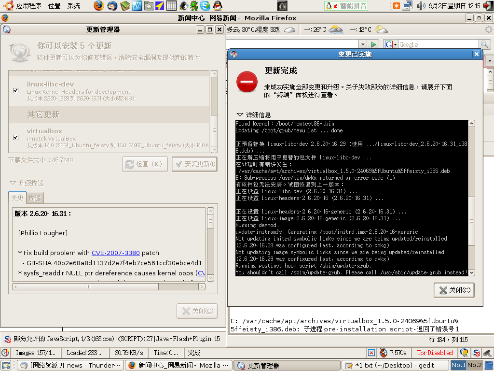Uncheck the virtualbox update checkbox
494x371 pixels.
[16, 138]
